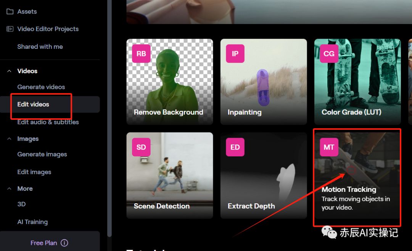
Task: Collapse the Videos section chevron
Action: [9, 71]
